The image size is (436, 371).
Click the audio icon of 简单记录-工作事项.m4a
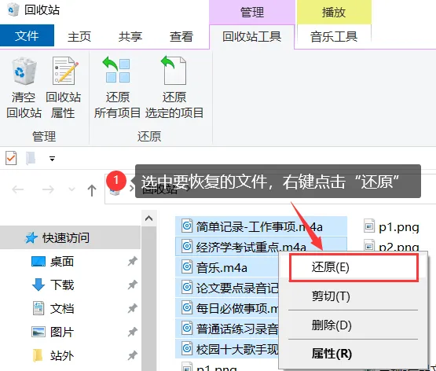tap(187, 226)
